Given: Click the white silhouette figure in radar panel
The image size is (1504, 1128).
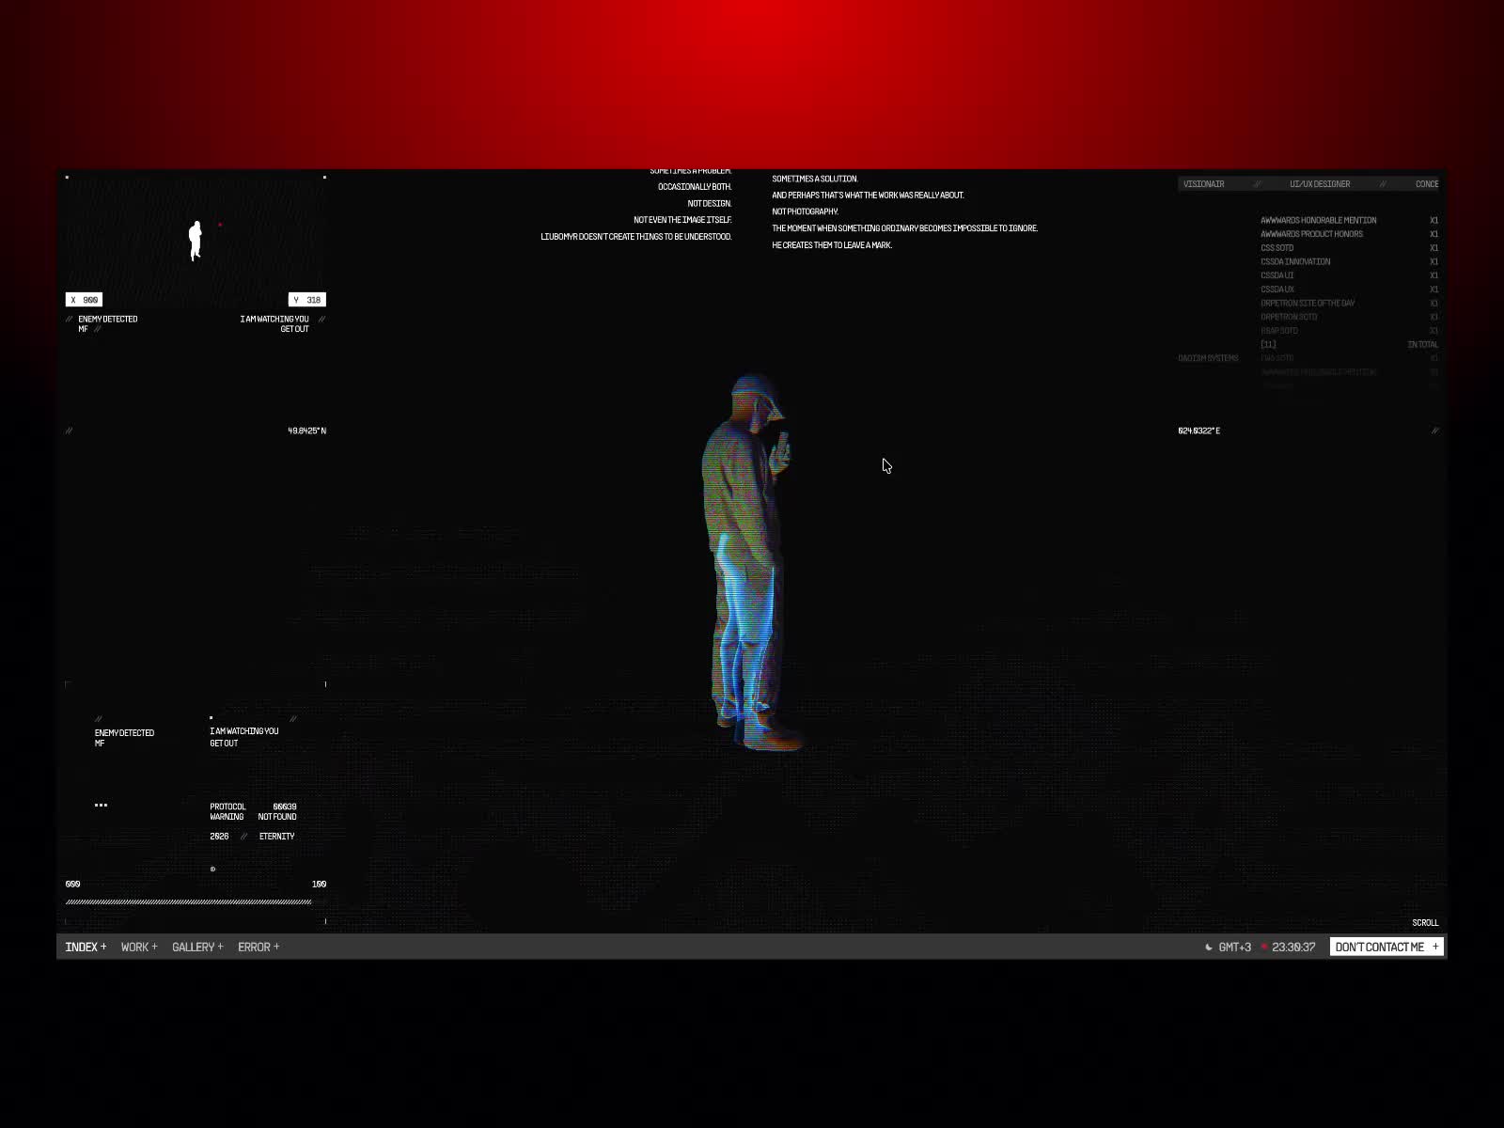Looking at the screenshot, I should 196,241.
